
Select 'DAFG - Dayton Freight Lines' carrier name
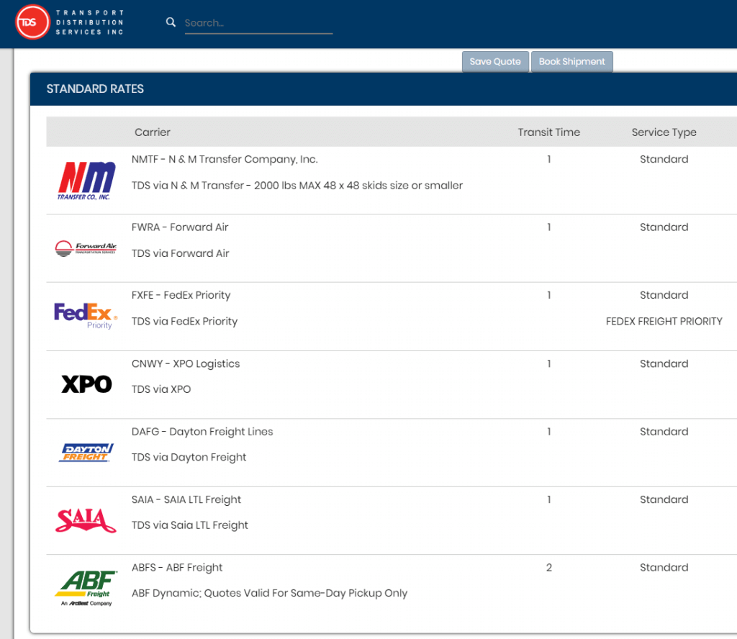tap(202, 432)
